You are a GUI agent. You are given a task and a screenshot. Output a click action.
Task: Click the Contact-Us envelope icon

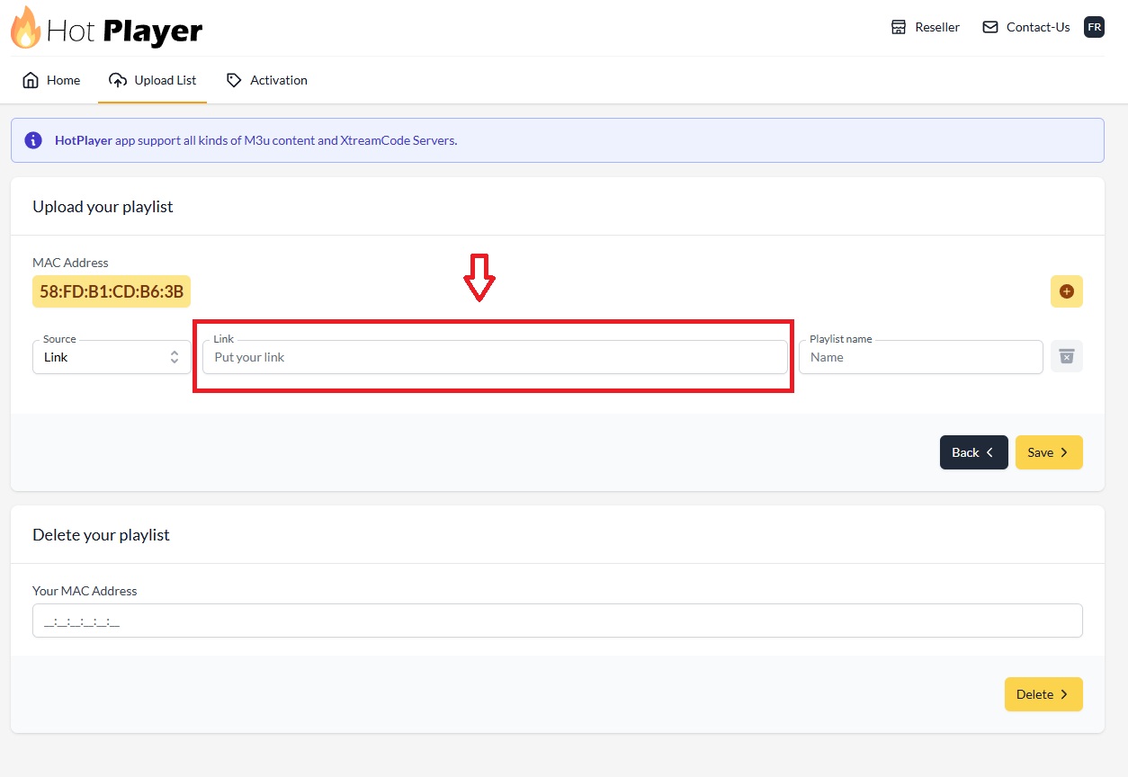990,27
